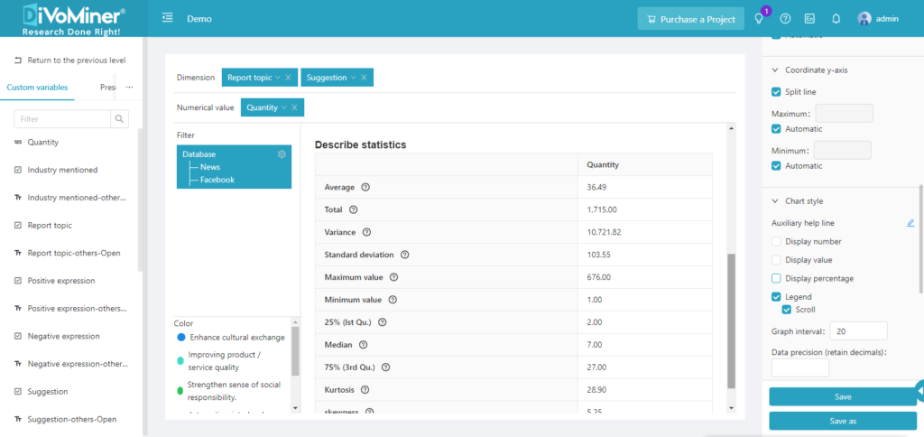Edit the Auxiliary help line pencil icon

[910, 223]
